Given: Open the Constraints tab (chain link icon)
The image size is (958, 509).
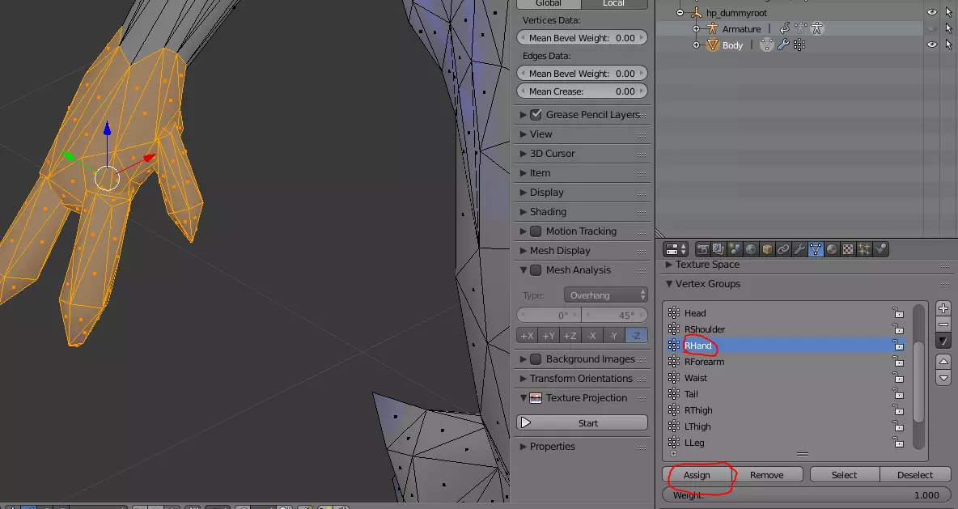Looking at the screenshot, I should 782,249.
